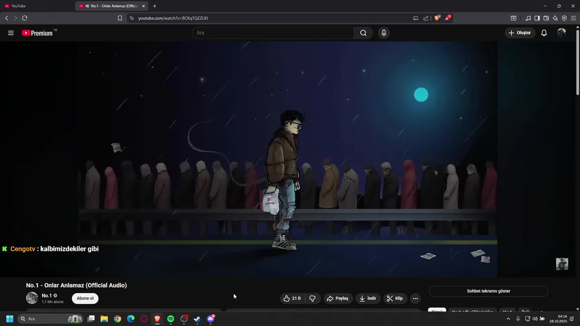The height and width of the screenshot is (326, 580).
Task: Activate voice search microphone
Action: 384,33
